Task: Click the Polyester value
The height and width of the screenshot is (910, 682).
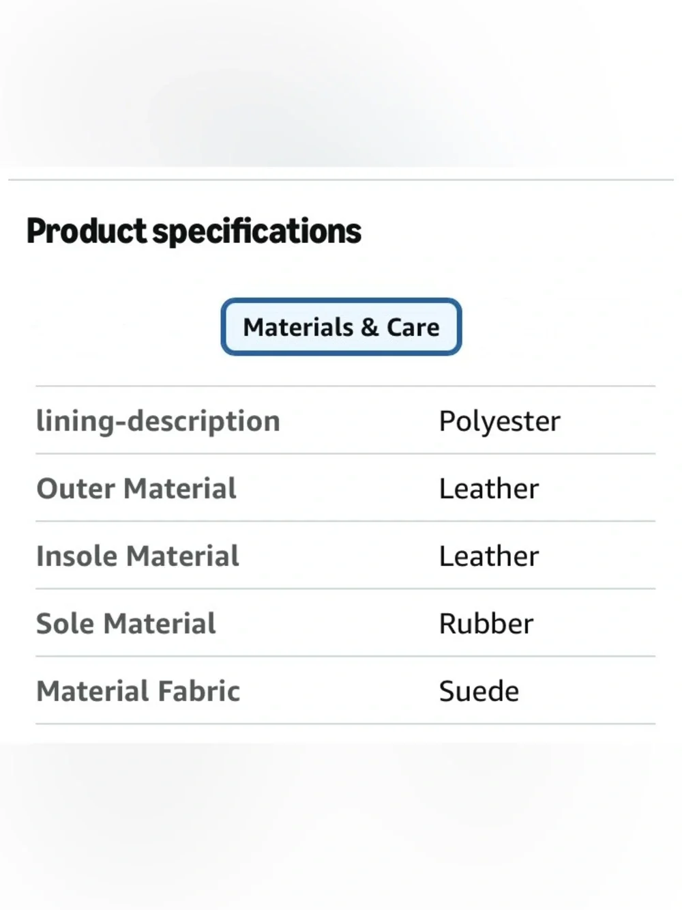Action: tap(499, 422)
